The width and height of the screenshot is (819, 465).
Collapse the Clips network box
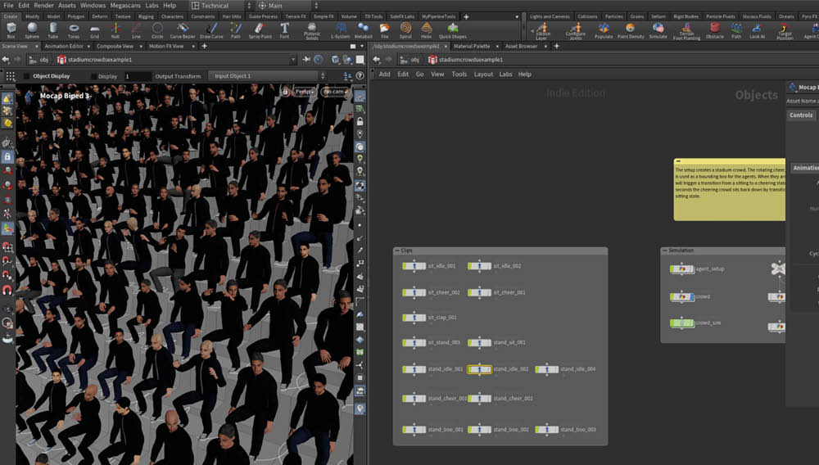click(398, 251)
